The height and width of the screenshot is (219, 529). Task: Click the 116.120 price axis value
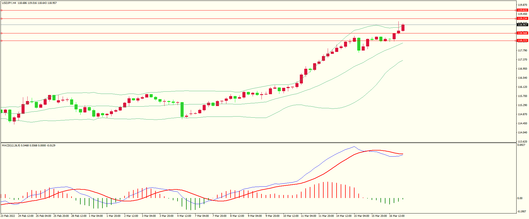[522, 87]
